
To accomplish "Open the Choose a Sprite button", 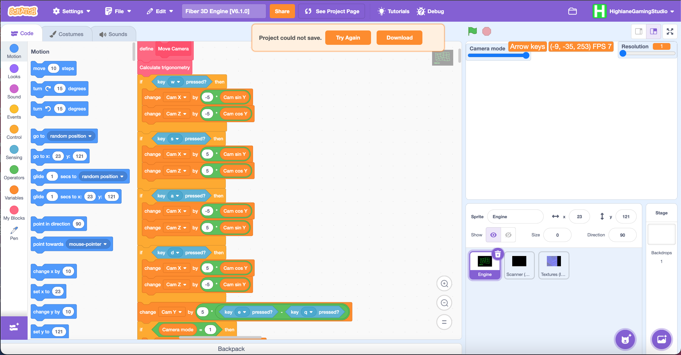I will pyautogui.click(x=625, y=339).
